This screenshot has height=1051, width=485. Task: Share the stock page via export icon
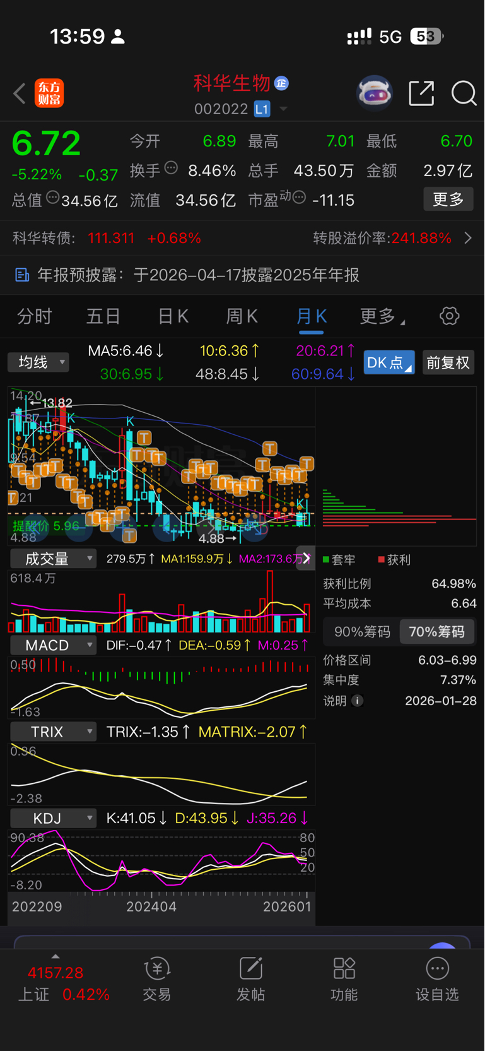421,93
